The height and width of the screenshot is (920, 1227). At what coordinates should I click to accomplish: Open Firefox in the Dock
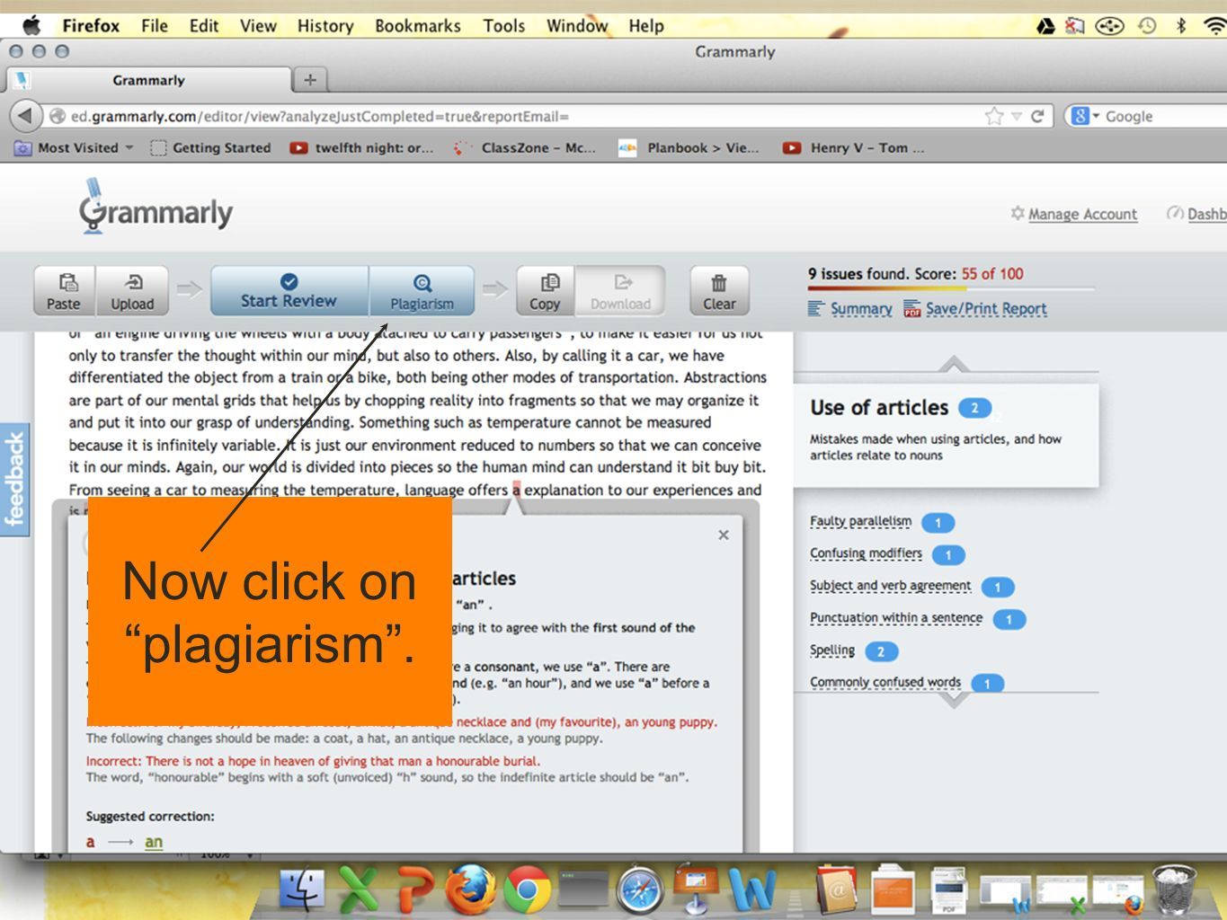(x=471, y=889)
